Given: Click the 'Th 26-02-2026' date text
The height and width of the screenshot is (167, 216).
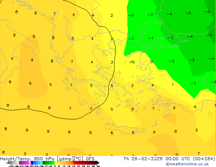Looking at the screenshot, I should [143, 159].
